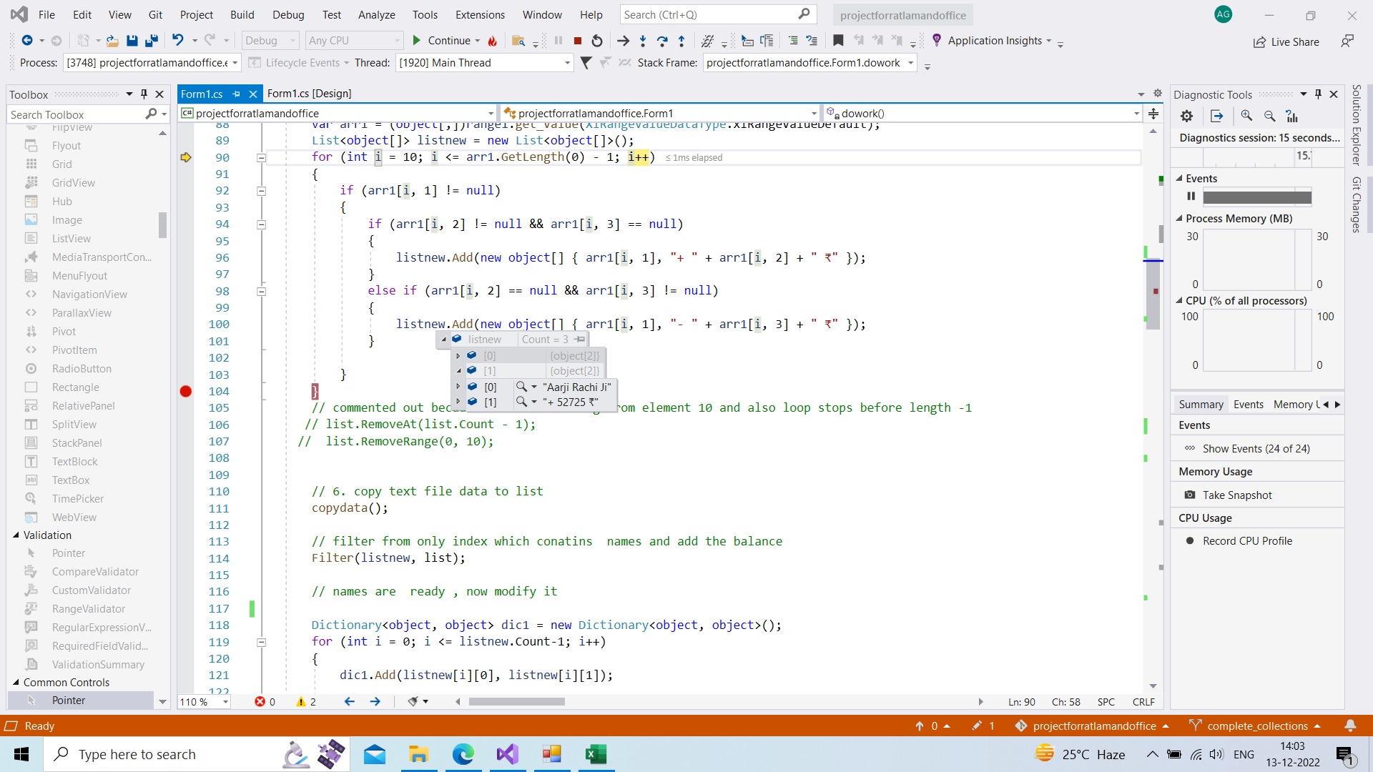Switch to the Form1.cs [Design] tab
This screenshot has height=772, width=1373.
coord(309,93)
